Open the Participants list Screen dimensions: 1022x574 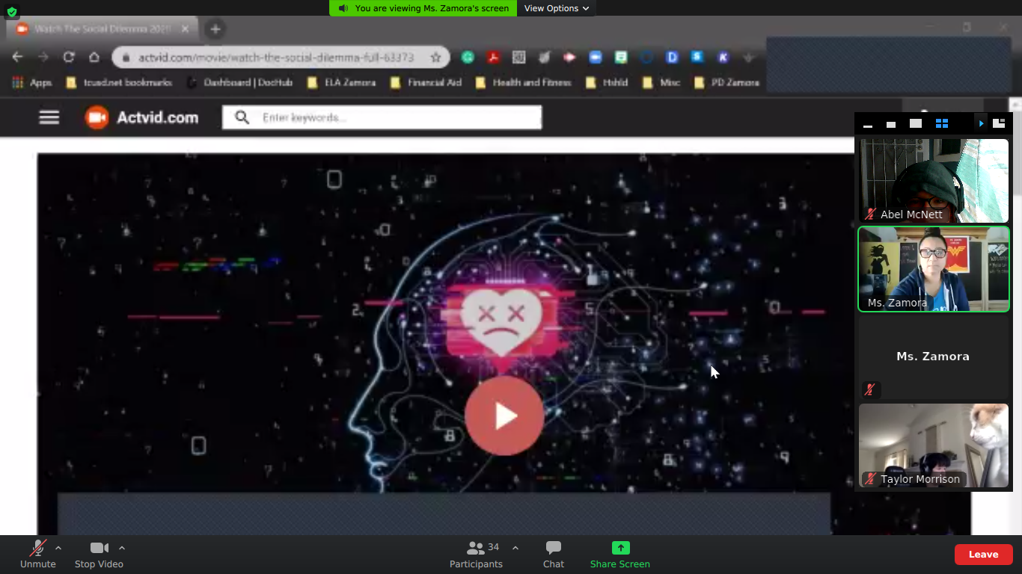(476, 555)
